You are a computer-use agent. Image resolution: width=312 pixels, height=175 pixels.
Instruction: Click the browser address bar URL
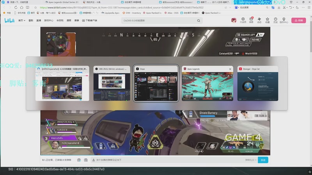click(122, 7)
